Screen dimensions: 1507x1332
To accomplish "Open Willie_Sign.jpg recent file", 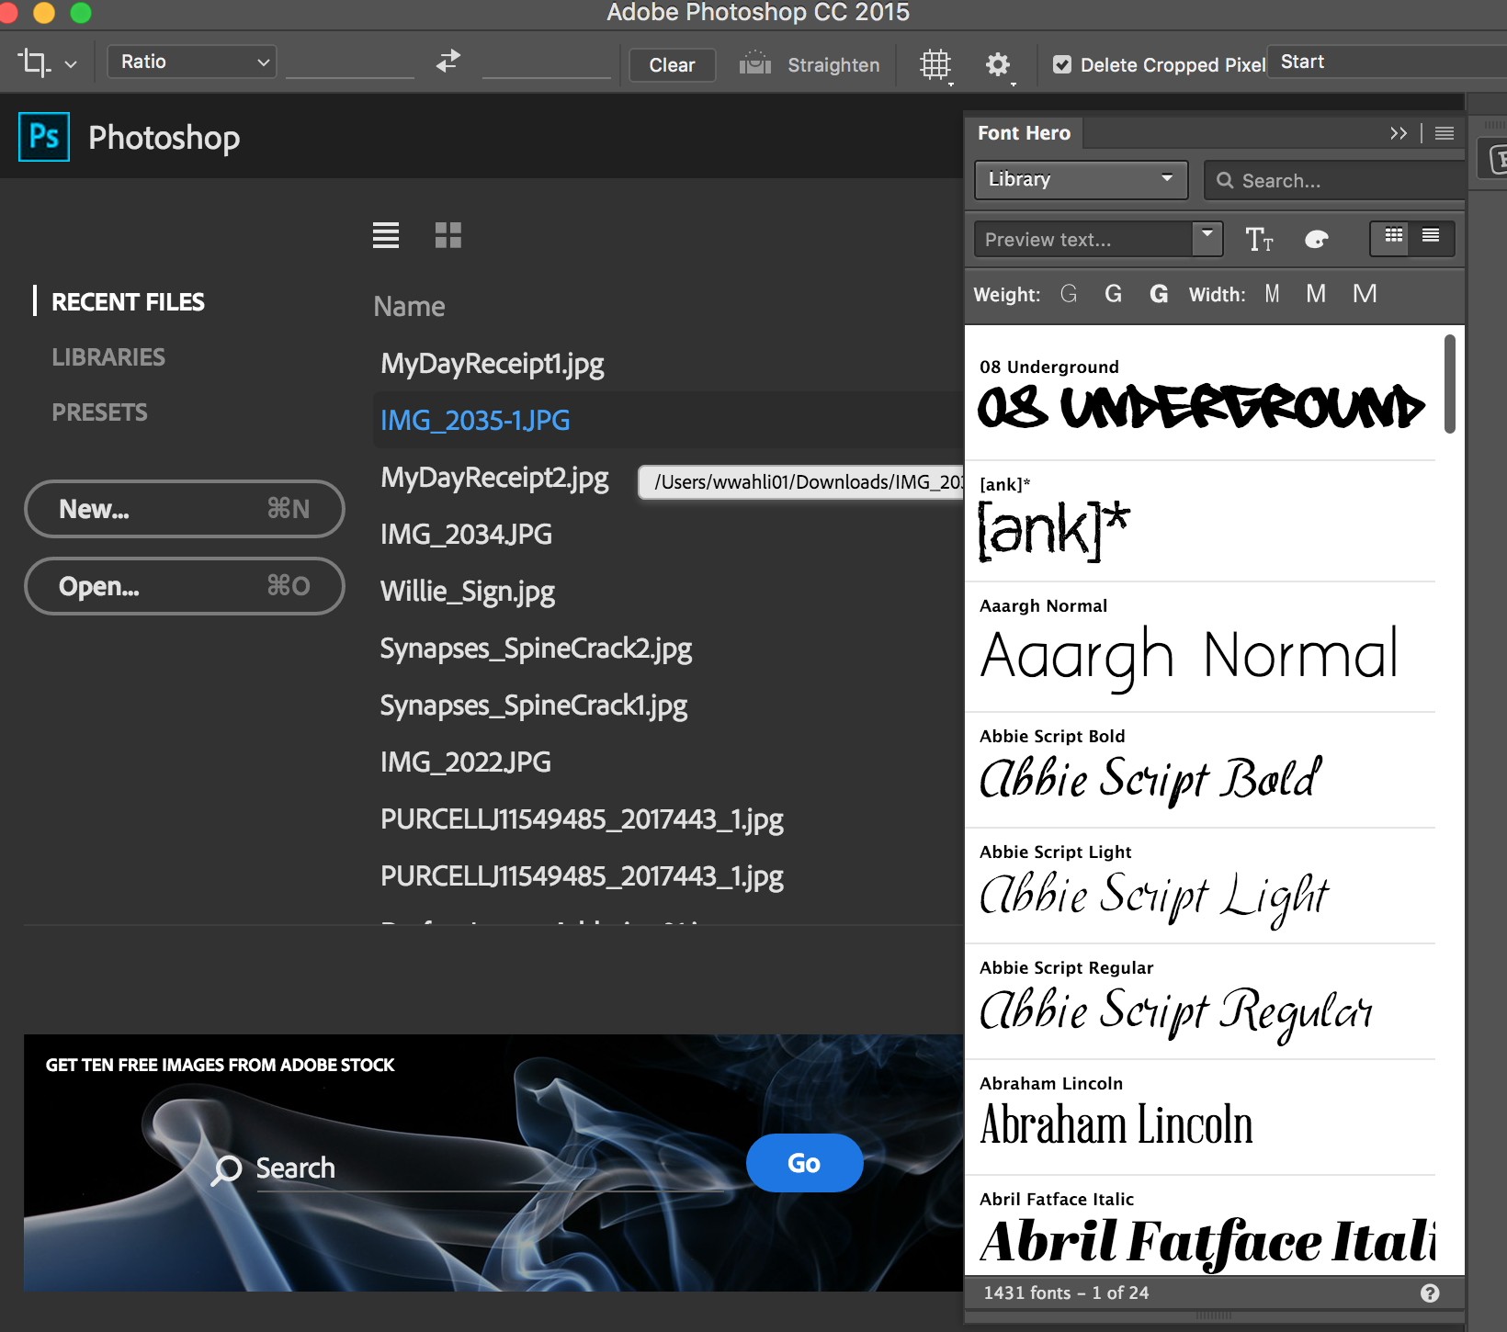I will 468,592.
